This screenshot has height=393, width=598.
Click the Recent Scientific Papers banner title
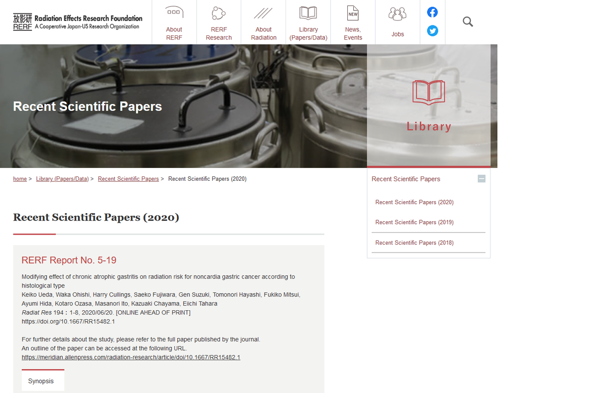coord(88,106)
